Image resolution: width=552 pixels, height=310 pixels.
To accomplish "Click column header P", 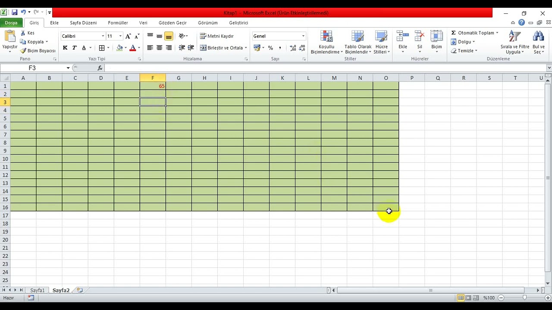I will [412, 78].
